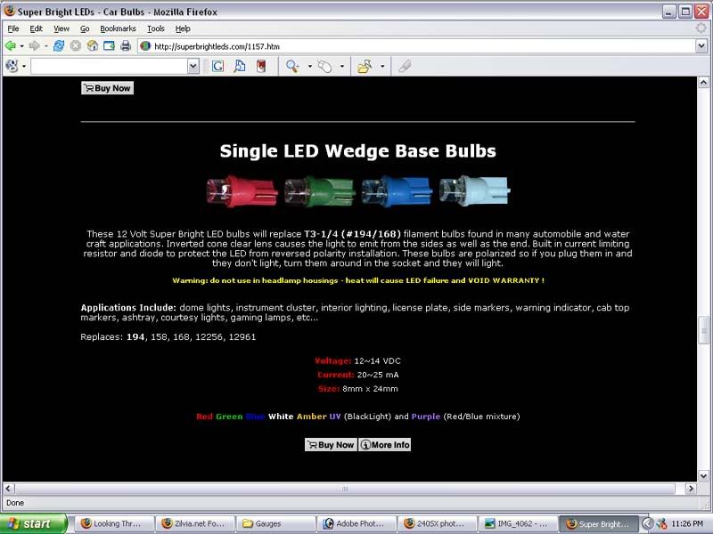Viewport: 713px width, 534px height.
Task: Expand the address bar URL dropdown
Action: 701,46
